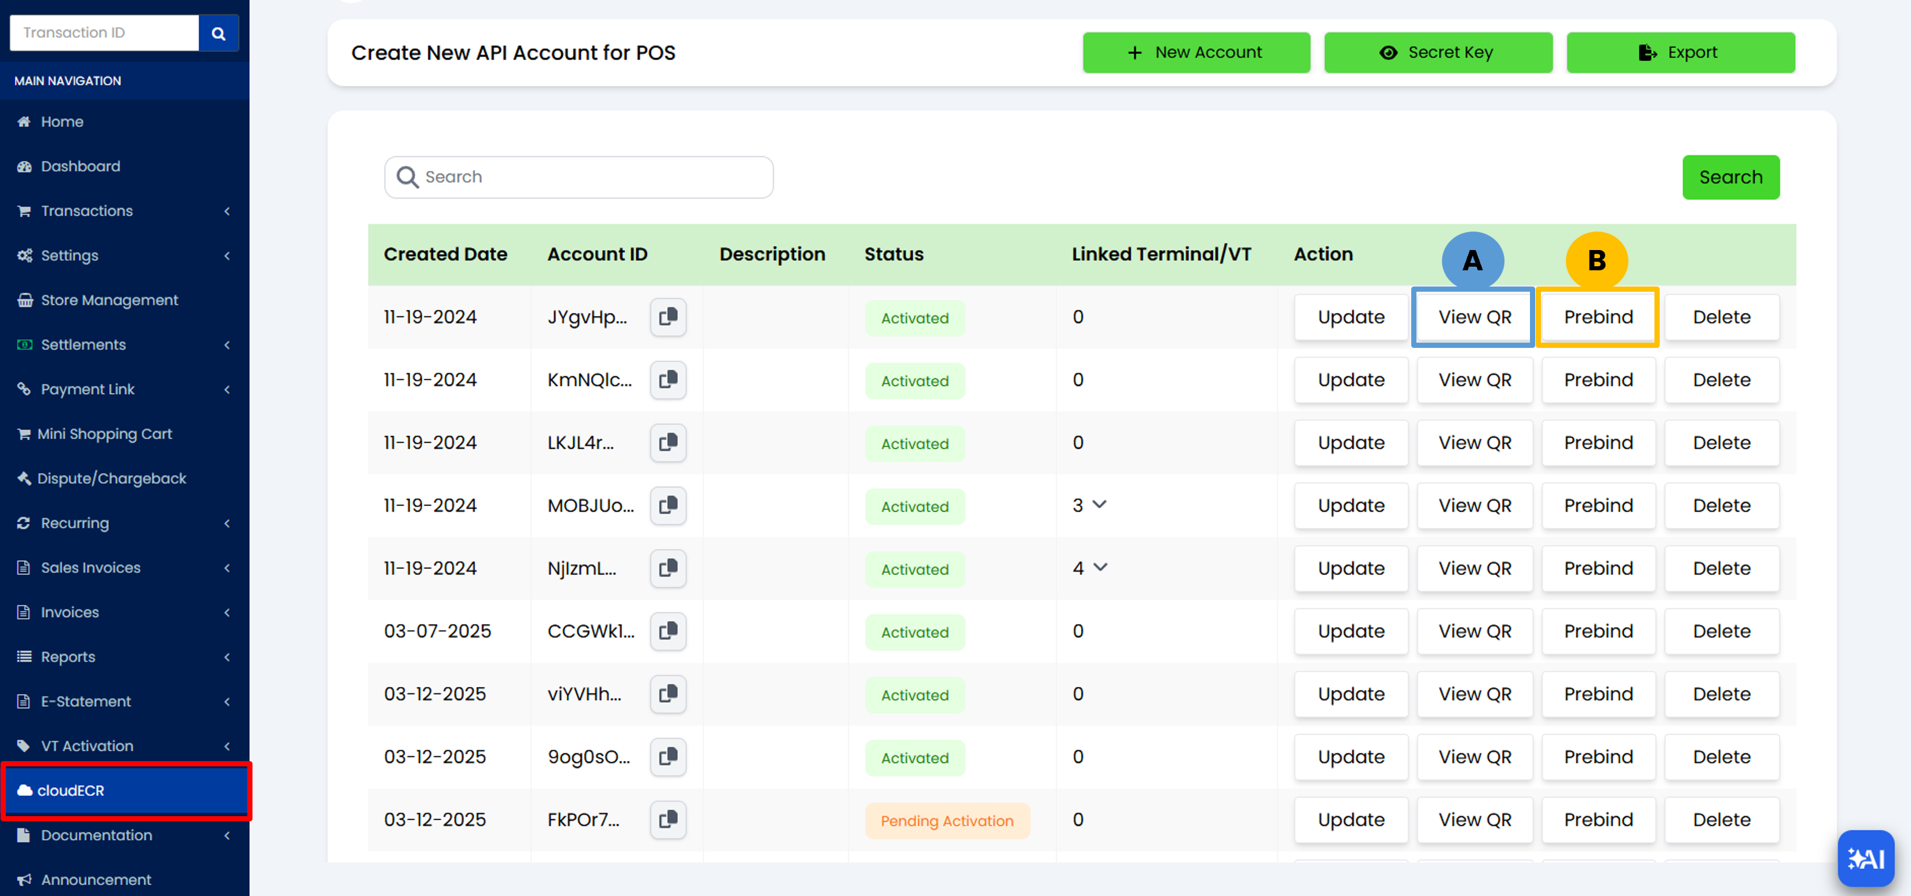Open Store Management in the sidebar
Screen dimensions: 1911x896
click(109, 300)
